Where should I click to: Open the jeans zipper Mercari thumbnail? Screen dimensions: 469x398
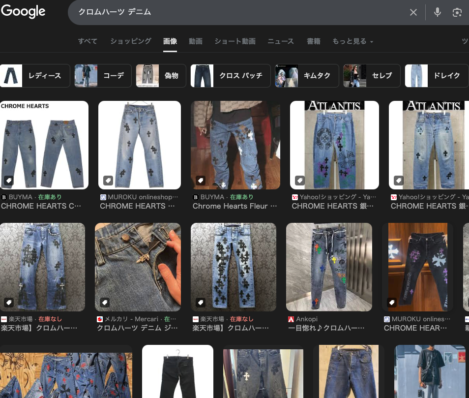(138, 267)
